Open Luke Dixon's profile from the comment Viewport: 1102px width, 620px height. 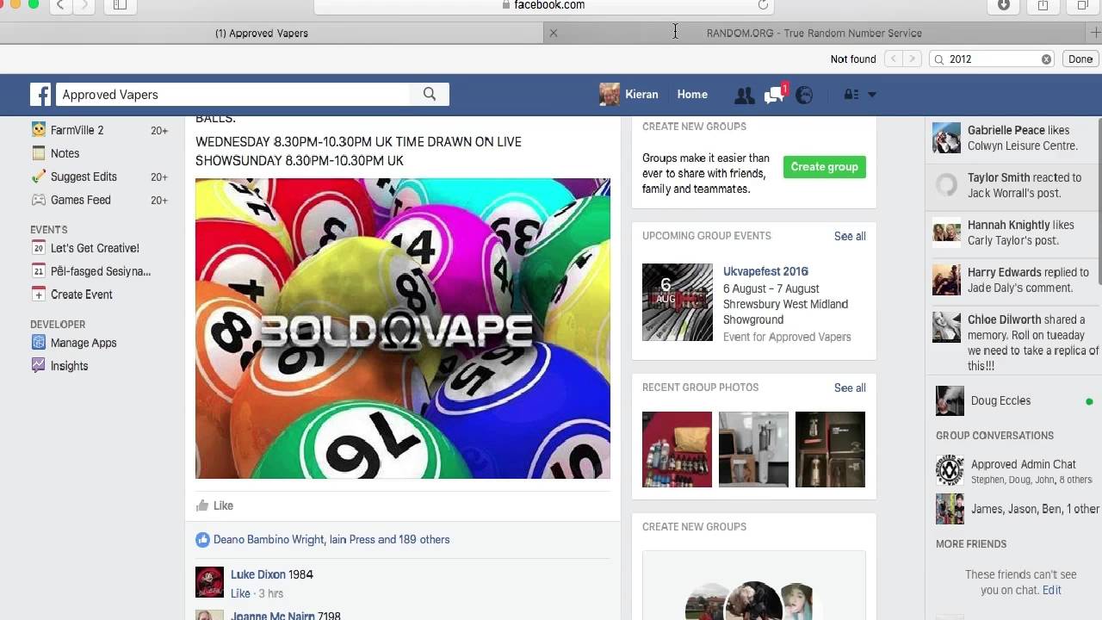click(258, 574)
